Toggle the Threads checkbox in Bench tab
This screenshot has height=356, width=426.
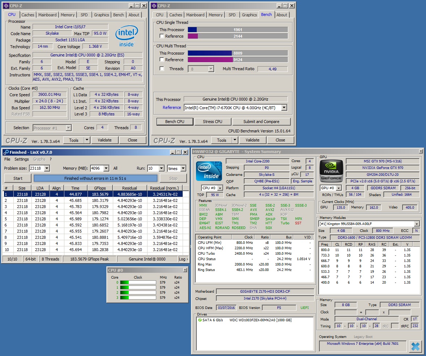point(162,69)
